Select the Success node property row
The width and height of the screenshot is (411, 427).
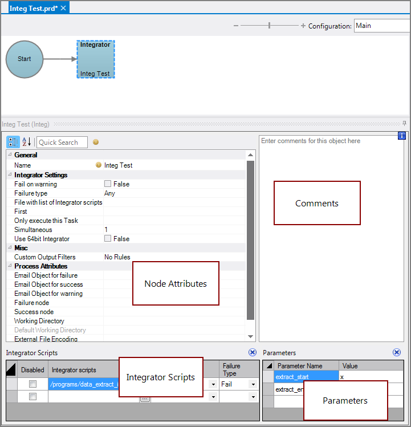pos(126,311)
